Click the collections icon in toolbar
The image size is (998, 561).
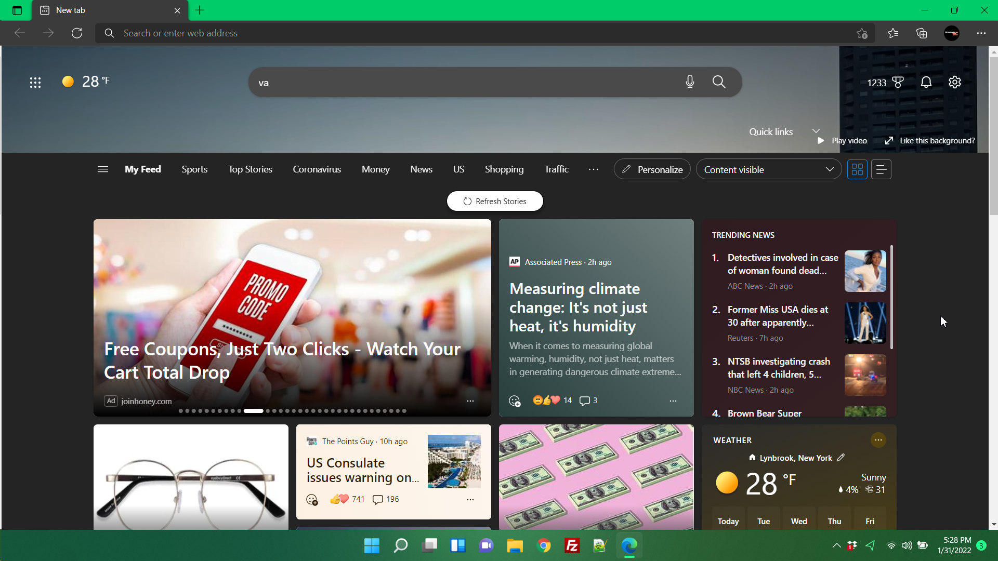(x=923, y=33)
